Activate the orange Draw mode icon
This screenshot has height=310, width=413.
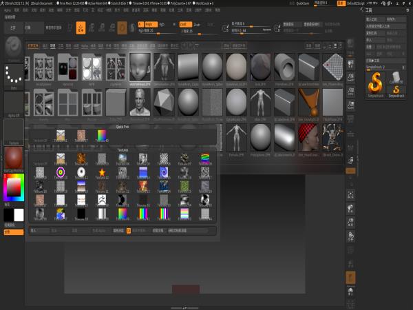81,28
